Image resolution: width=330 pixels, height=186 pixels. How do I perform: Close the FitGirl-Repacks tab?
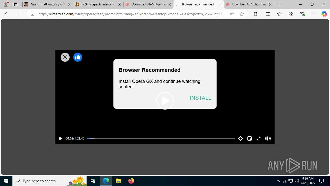click(119, 4)
